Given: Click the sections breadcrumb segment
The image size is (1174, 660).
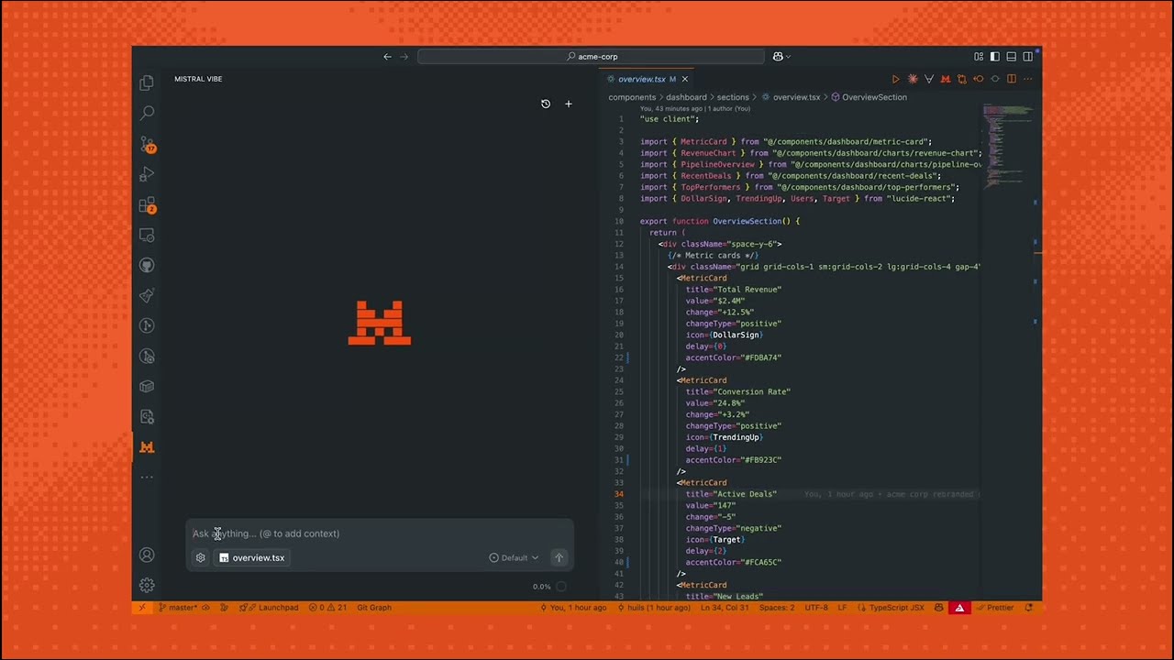Looking at the screenshot, I should tap(733, 97).
